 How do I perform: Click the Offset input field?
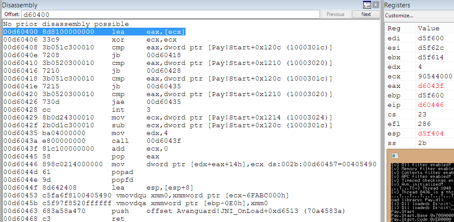click(170, 14)
